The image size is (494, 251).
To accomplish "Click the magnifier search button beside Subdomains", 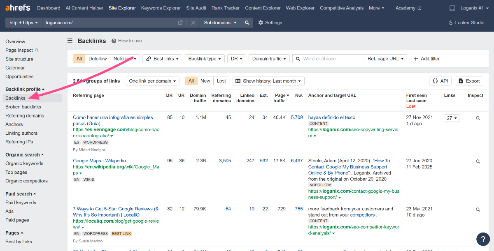I will click(x=247, y=23).
